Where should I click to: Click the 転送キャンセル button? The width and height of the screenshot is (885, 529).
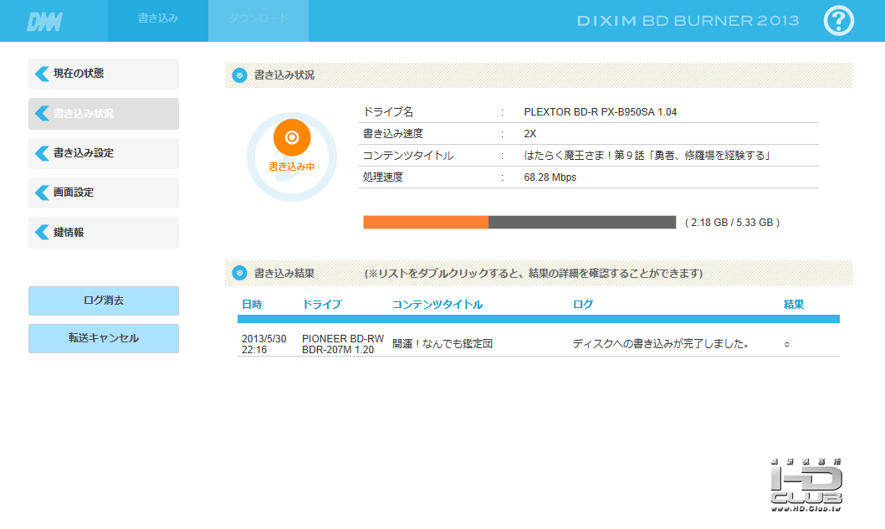point(104,338)
